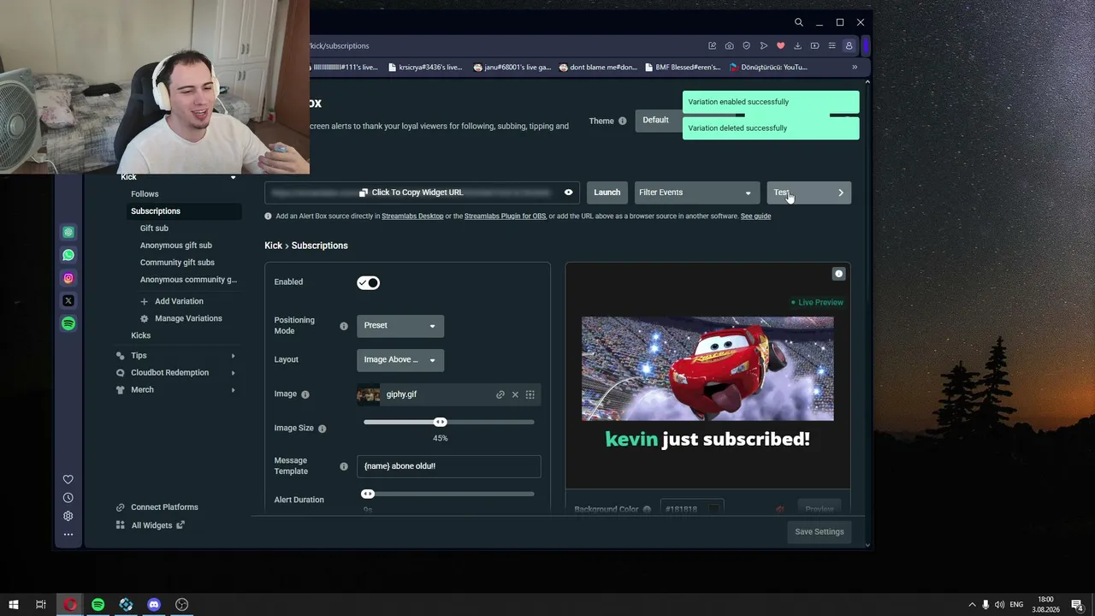Expand the Tips section
The width and height of the screenshot is (1095, 616).
233,356
